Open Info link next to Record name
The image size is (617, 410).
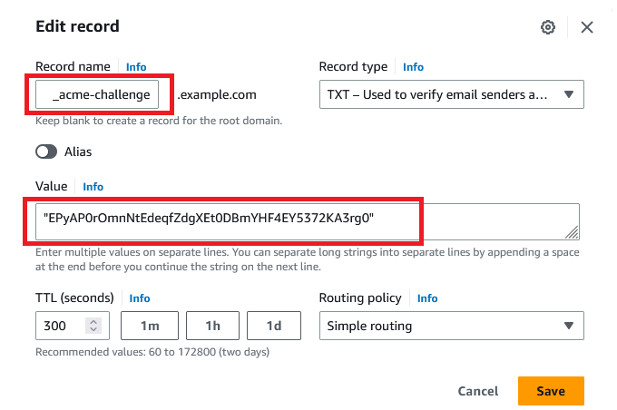[x=136, y=67]
